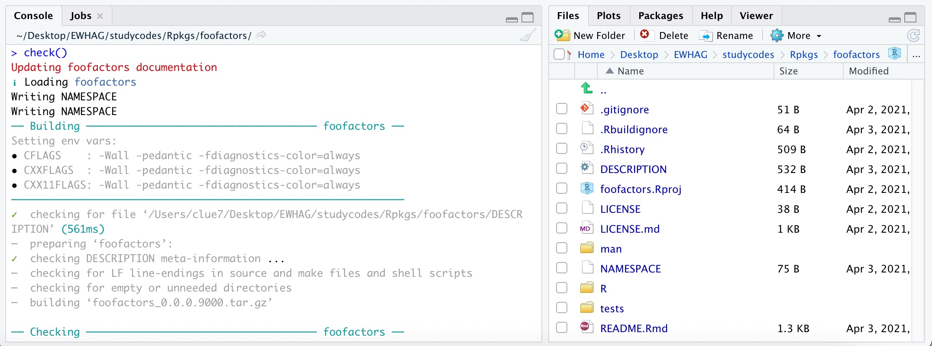This screenshot has width=932, height=346.
Task: Open the More dropdown arrow
Action: click(819, 36)
